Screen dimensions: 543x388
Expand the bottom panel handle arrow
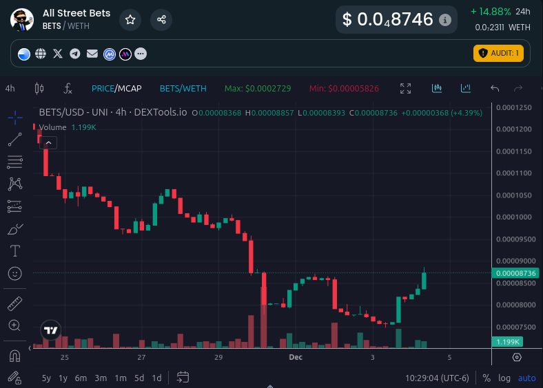(270, 386)
